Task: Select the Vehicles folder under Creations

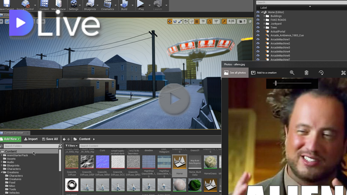Action: point(14,193)
